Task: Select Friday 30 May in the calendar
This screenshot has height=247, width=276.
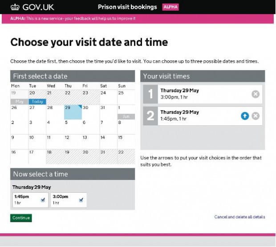Action: pyautogui.click(x=91, y=112)
